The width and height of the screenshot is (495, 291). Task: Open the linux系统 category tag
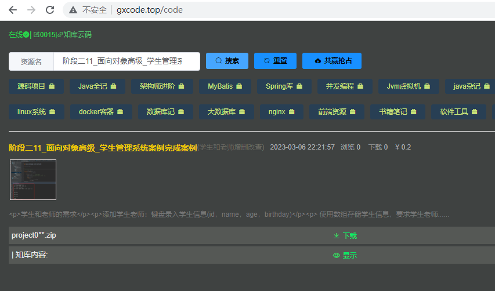click(x=37, y=112)
